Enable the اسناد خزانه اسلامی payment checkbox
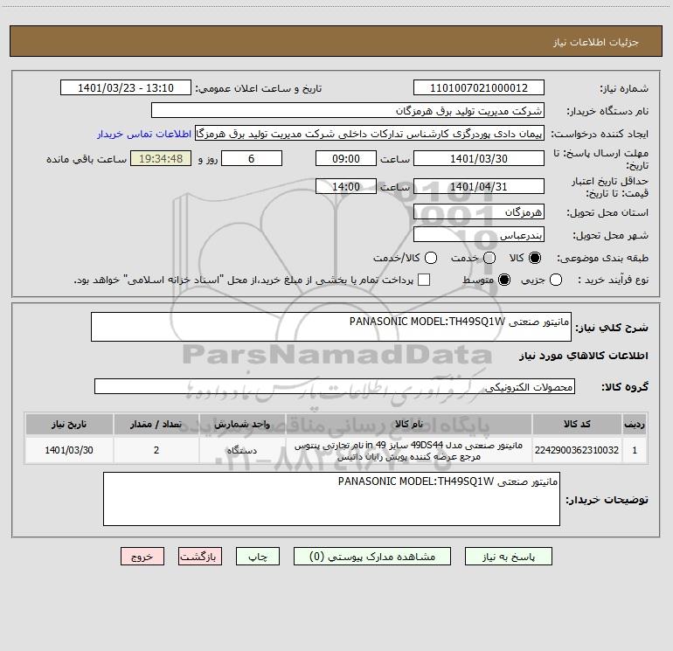 (x=424, y=280)
